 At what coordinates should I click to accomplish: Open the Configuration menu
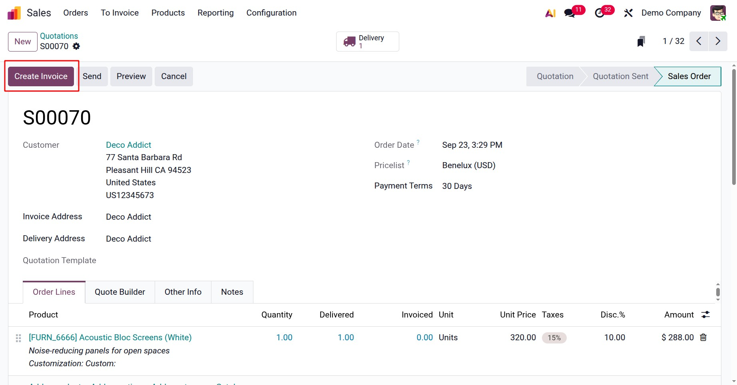[271, 13]
